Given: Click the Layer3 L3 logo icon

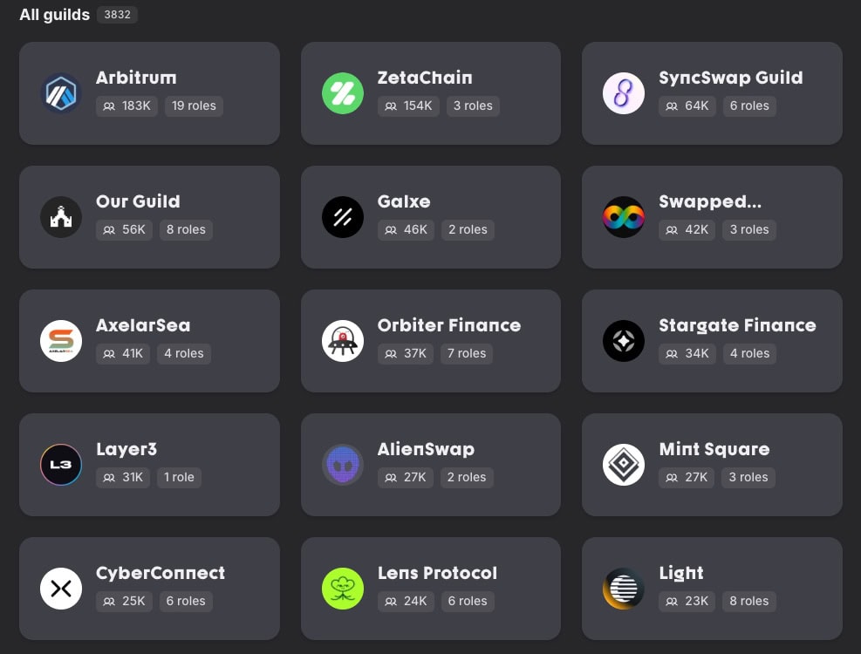Looking at the screenshot, I should pyautogui.click(x=61, y=465).
